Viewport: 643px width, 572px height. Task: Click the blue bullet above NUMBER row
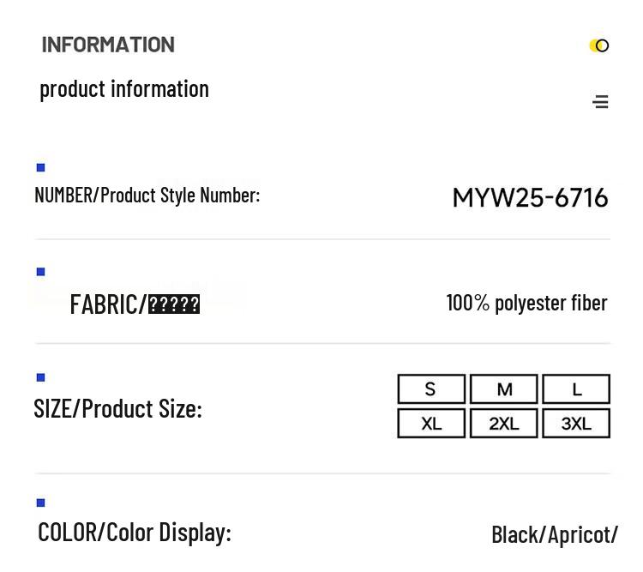click(x=40, y=167)
